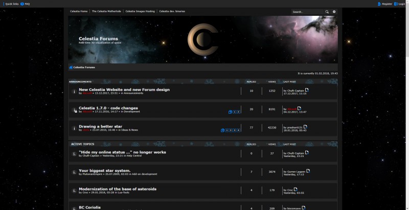Click topic icon beside Hide my online status
Screen dimensions: 409x210
click(x=74, y=154)
